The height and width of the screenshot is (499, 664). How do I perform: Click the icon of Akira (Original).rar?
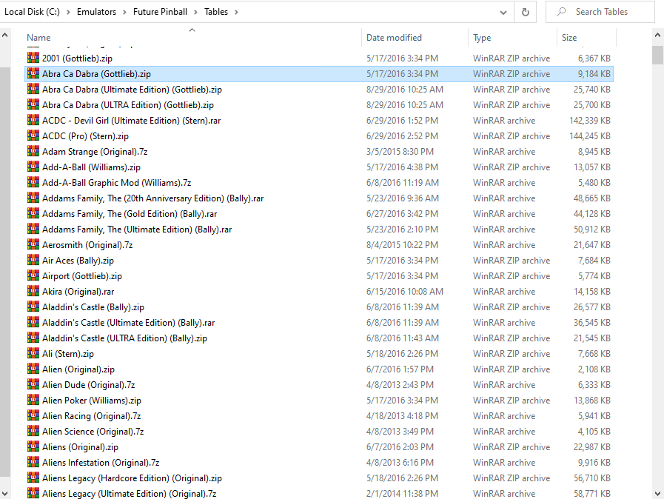pyautogui.click(x=33, y=291)
